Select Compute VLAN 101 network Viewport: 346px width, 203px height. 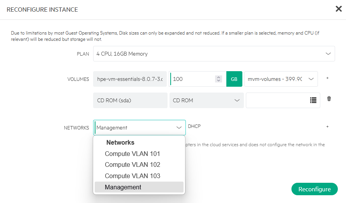132,154
